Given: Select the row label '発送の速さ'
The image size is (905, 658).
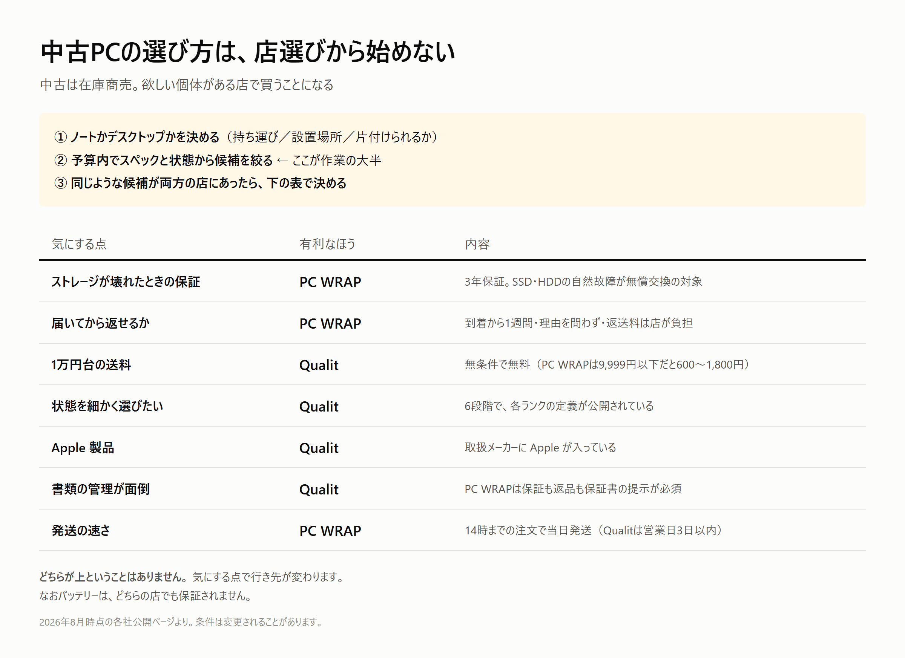Looking at the screenshot, I should 81,530.
